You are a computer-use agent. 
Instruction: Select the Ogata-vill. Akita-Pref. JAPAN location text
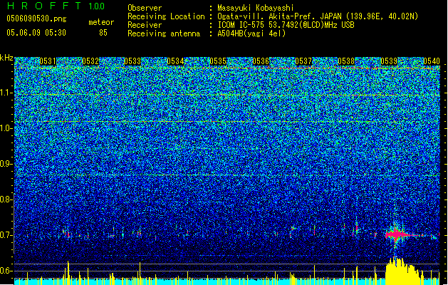(x=318, y=16)
